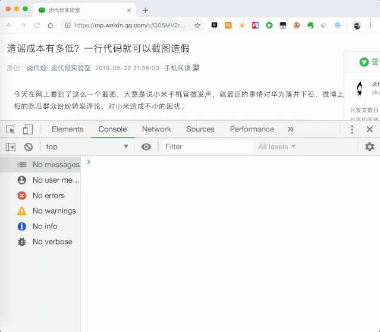Toggle the device toolbar icon
This screenshot has width=380, height=332.
(27, 129)
